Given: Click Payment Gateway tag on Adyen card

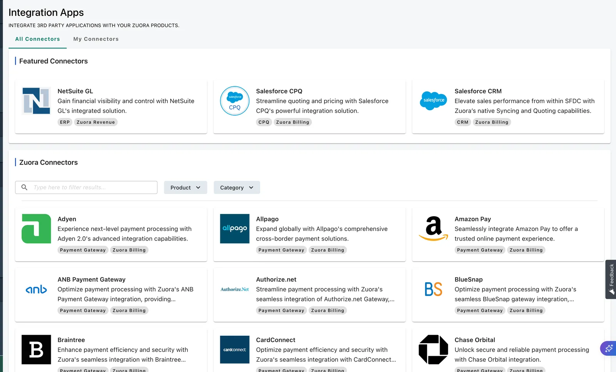Looking at the screenshot, I should 83,250.
